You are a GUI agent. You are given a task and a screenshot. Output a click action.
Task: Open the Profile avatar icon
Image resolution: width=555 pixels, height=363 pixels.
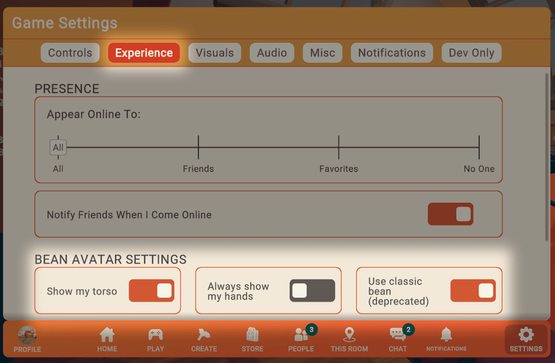coord(27,336)
